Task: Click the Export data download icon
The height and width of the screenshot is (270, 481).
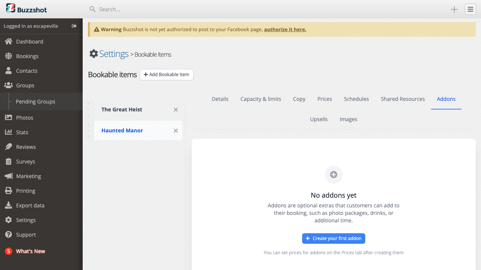Action: [8, 205]
